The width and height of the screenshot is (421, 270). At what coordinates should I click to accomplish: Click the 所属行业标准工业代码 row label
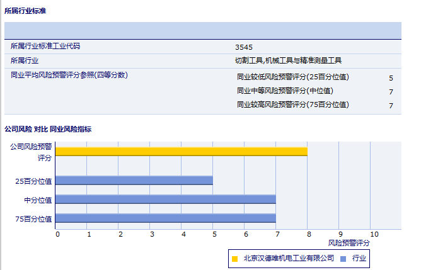[45, 46]
